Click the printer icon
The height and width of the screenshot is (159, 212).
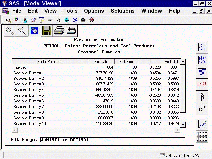[59, 31]
